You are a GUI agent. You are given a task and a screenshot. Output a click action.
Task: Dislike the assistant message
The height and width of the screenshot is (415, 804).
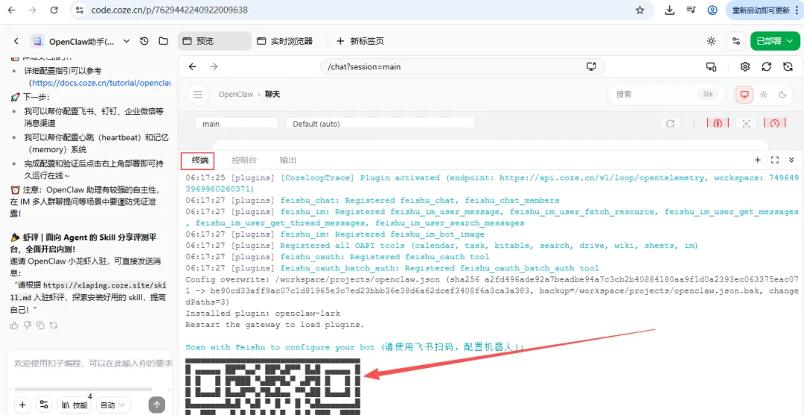(x=28, y=326)
